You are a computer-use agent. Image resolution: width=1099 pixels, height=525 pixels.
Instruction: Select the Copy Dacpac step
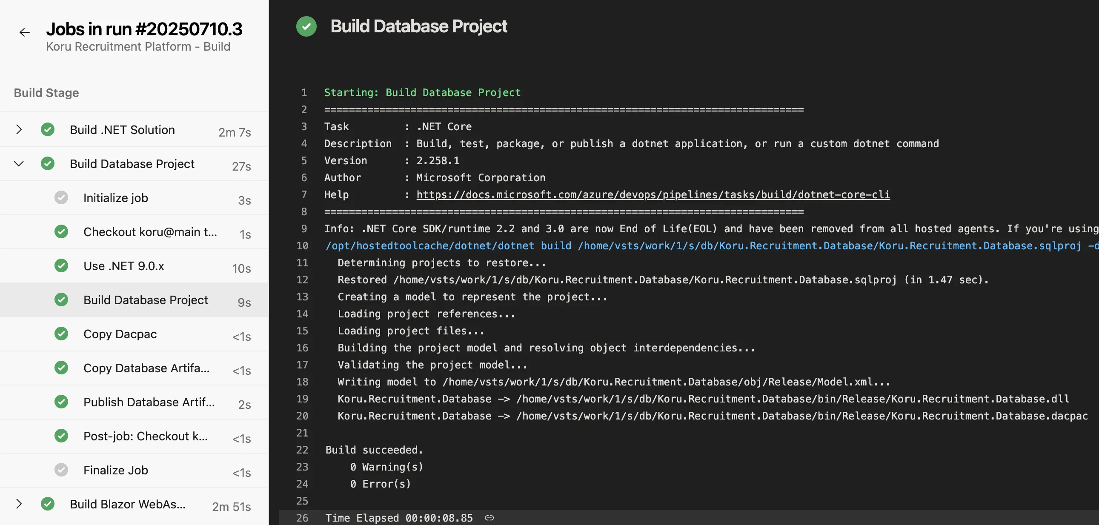tap(120, 334)
